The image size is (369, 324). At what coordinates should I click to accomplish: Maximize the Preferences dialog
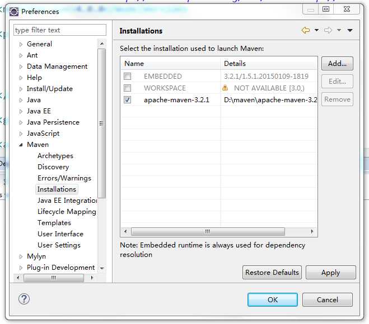[x=326, y=9]
